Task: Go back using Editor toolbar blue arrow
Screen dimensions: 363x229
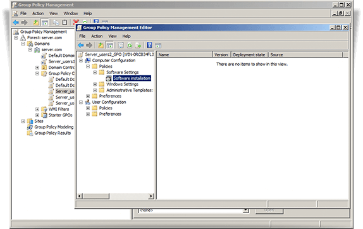Action: pyautogui.click(x=80, y=45)
